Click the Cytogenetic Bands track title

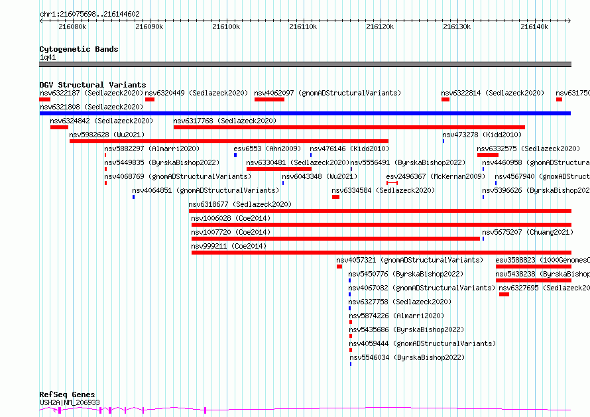79,49
